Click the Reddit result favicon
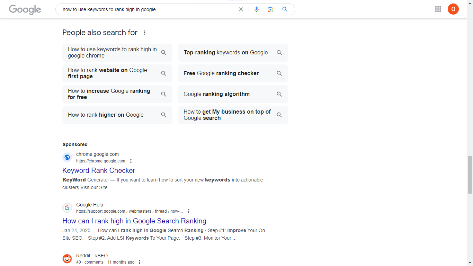473x266 pixels. click(x=67, y=259)
